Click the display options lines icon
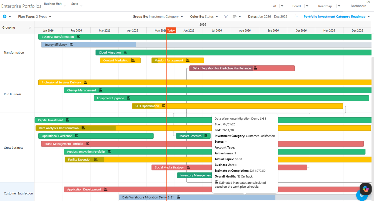 235,17
